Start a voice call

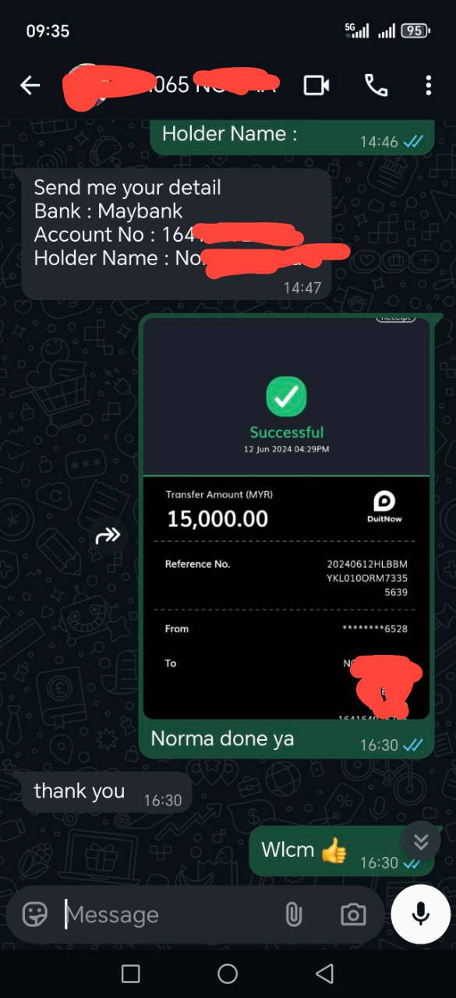376,85
